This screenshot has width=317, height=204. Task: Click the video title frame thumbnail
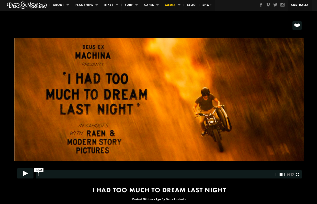tap(159, 100)
